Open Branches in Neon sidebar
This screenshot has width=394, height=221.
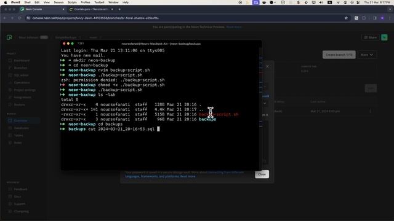(20, 68)
